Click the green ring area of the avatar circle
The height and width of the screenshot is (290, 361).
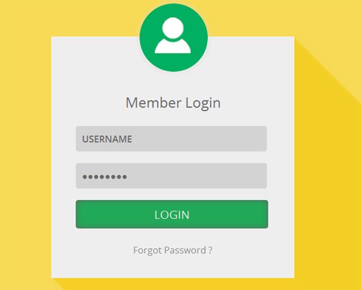click(147, 37)
